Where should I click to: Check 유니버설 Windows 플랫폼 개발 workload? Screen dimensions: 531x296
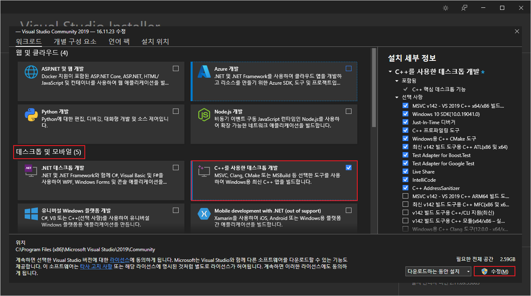pos(176,210)
